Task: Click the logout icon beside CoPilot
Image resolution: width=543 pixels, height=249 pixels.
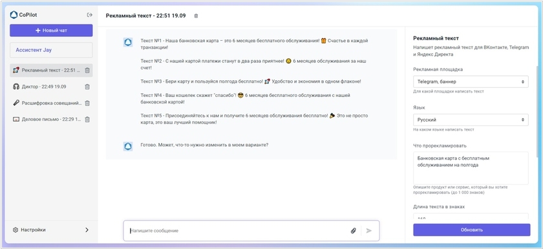Action: (90, 15)
